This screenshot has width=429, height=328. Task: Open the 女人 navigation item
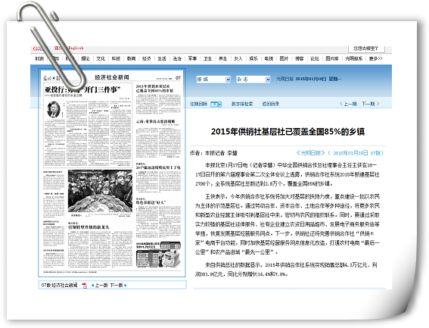238,58
